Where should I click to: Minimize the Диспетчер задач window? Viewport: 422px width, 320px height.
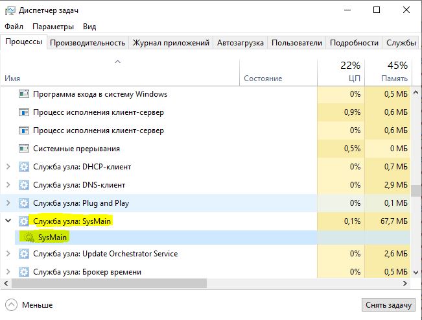(x=347, y=10)
